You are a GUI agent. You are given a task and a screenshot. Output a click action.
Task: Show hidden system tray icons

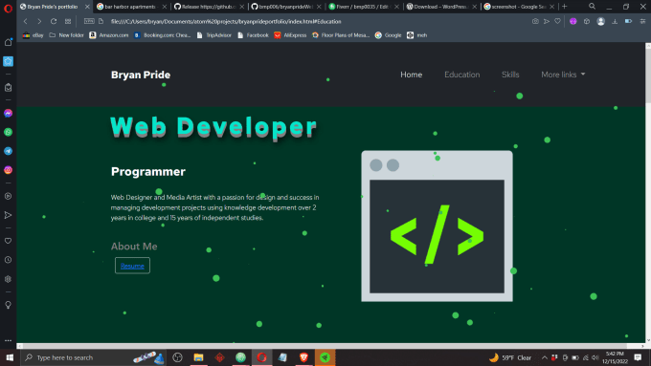(545, 357)
